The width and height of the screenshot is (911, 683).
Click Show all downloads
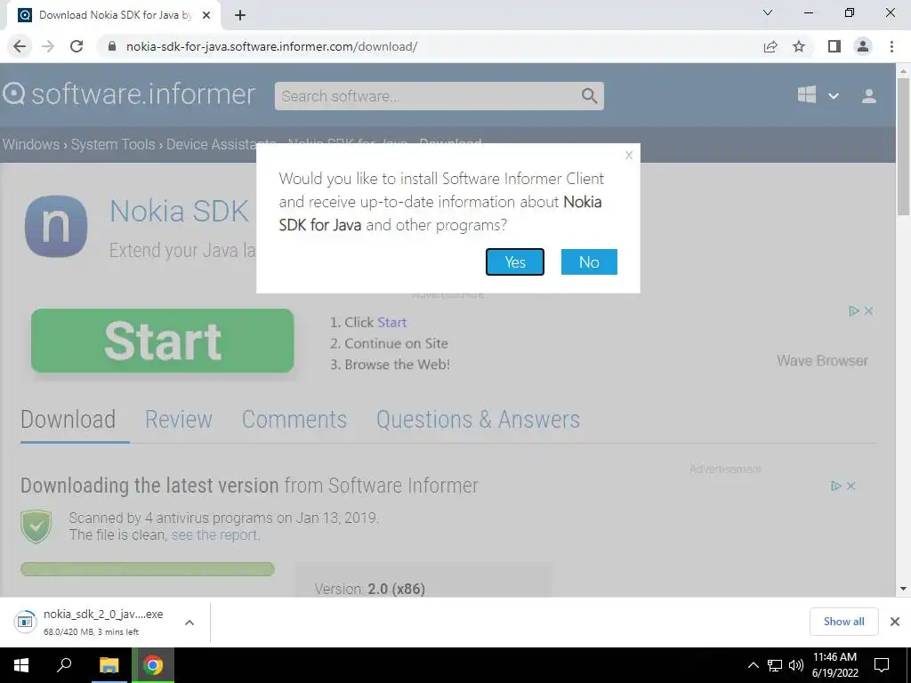tap(843, 622)
